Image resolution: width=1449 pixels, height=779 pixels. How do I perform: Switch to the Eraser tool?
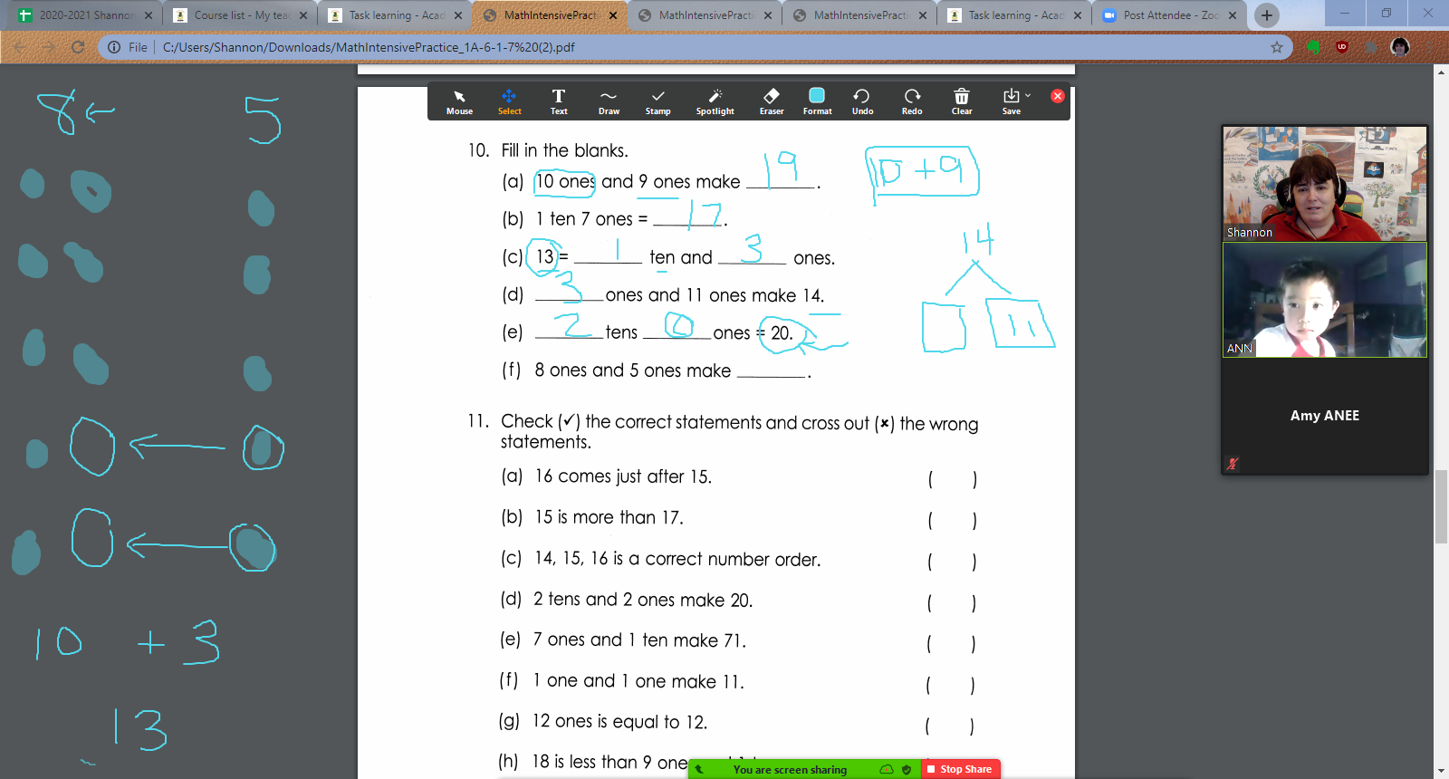pyautogui.click(x=772, y=102)
